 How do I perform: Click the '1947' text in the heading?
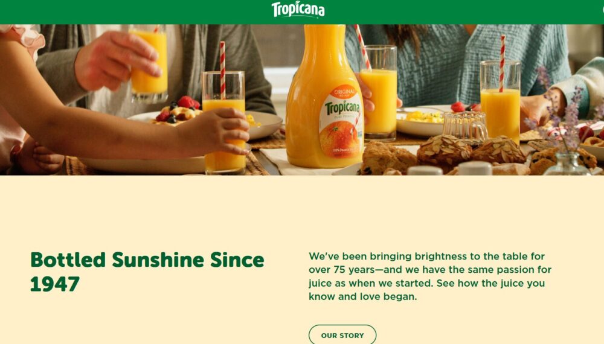pyautogui.click(x=55, y=284)
